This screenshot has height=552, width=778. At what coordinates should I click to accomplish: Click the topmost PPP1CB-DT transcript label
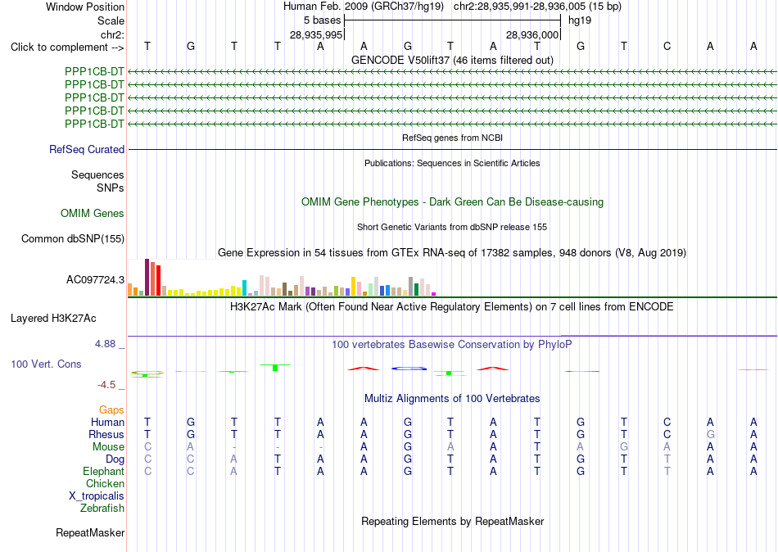click(94, 71)
